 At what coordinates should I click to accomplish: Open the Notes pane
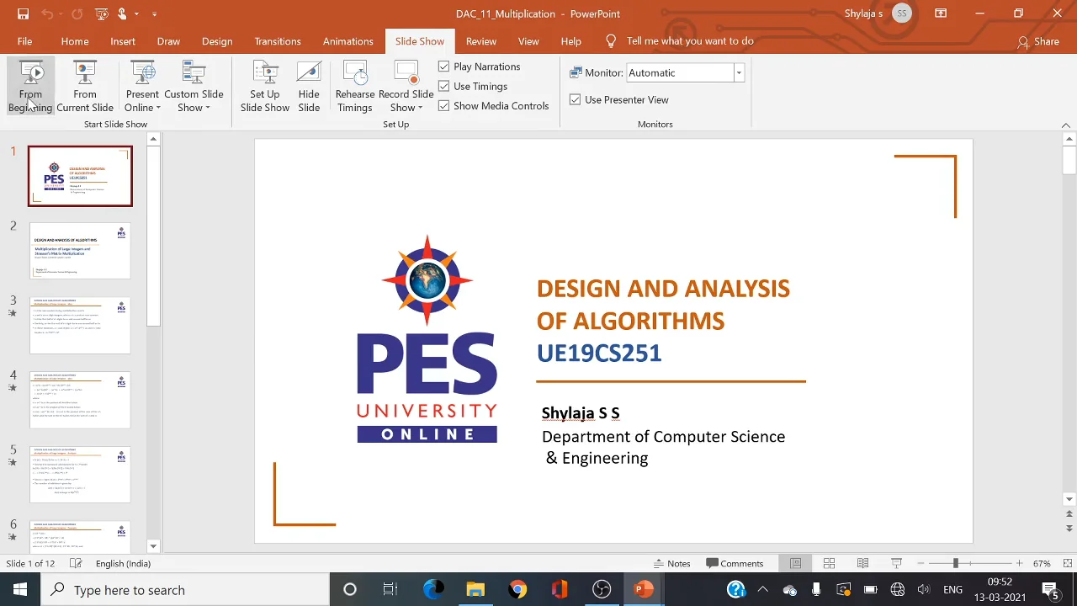pyautogui.click(x=671, y=563)
